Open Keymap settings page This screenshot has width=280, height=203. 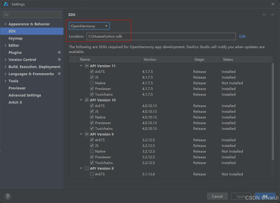(16, 38)
